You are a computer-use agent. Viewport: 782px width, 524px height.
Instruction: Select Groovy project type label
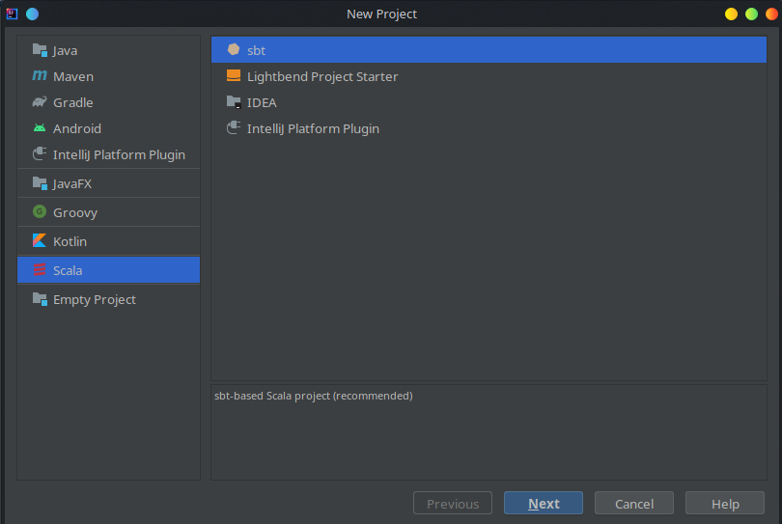tap(74, 212)
